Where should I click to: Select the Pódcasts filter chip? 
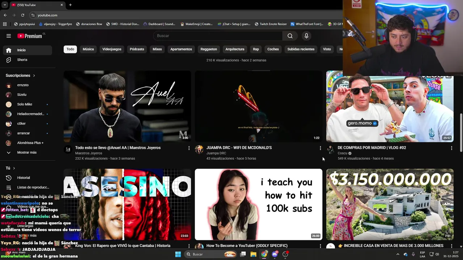click(x=137, y=49)
